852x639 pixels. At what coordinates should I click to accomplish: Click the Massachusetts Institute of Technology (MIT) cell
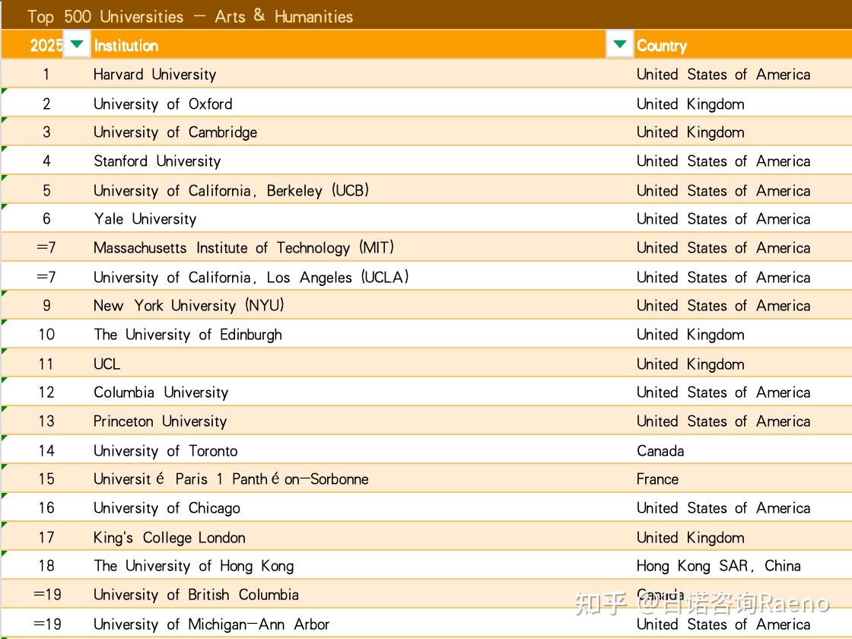243,248
